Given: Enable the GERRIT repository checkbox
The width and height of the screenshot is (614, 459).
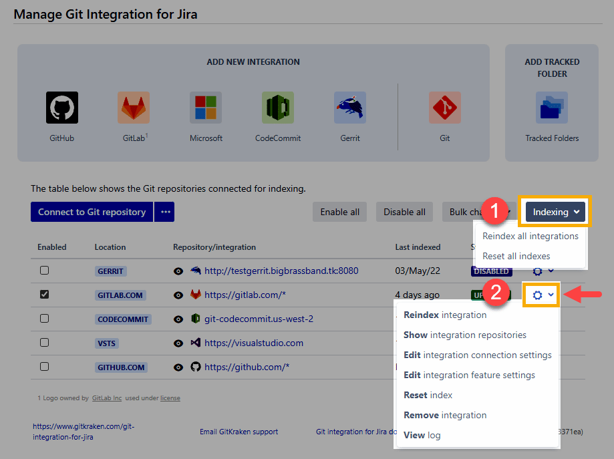Looking at the screenshot, I should 44,271.
